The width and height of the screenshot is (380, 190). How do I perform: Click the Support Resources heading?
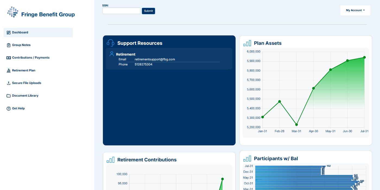[x=140, y=43]
